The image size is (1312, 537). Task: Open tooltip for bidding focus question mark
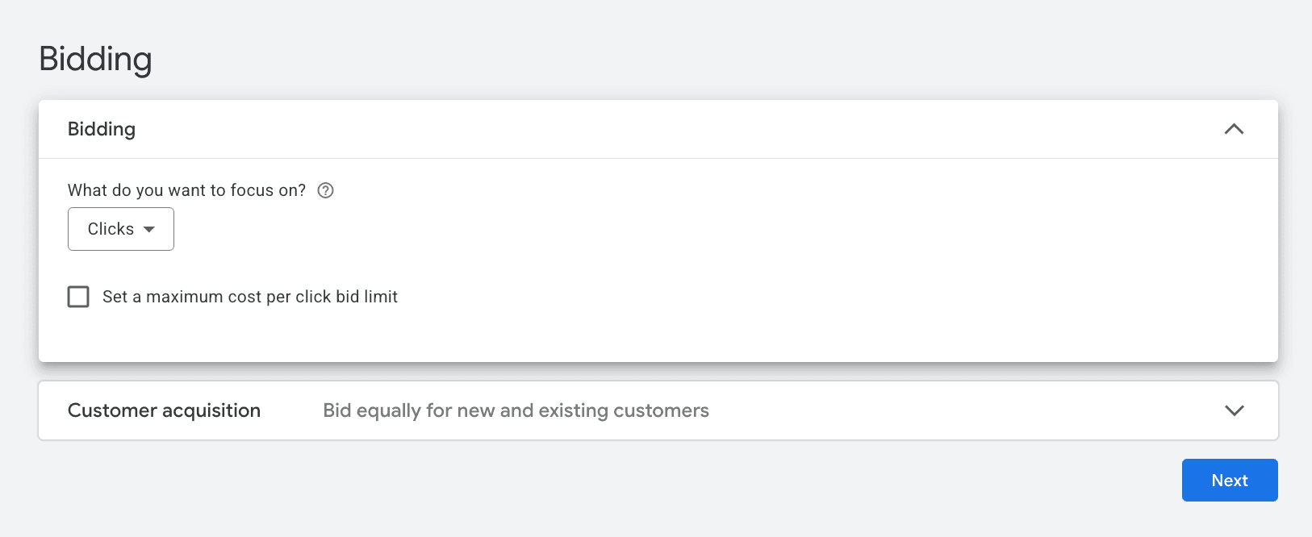point(325,190)
